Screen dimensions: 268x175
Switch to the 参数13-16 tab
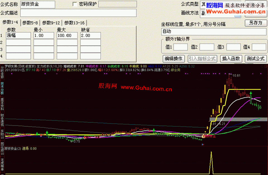coord(74,23)
